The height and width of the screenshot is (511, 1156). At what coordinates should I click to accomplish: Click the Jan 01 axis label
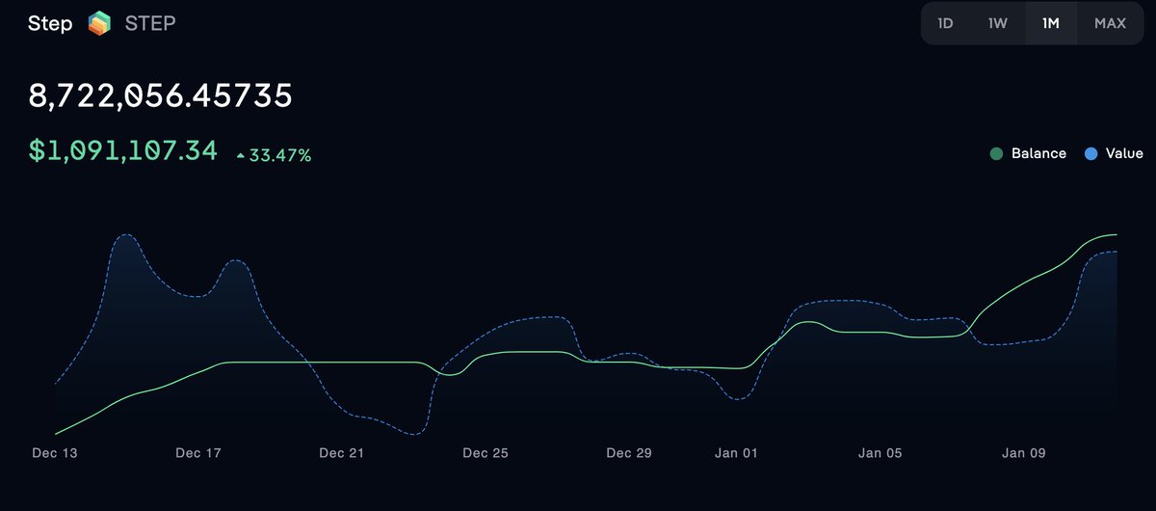tap(737, 453)
